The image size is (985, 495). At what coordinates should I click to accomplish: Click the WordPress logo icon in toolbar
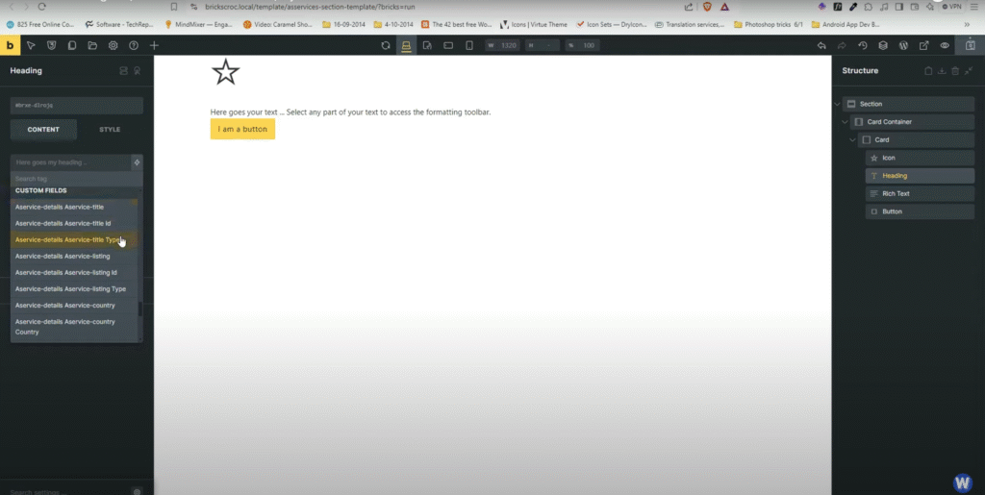pyautogui.click(x=903, y=45)
